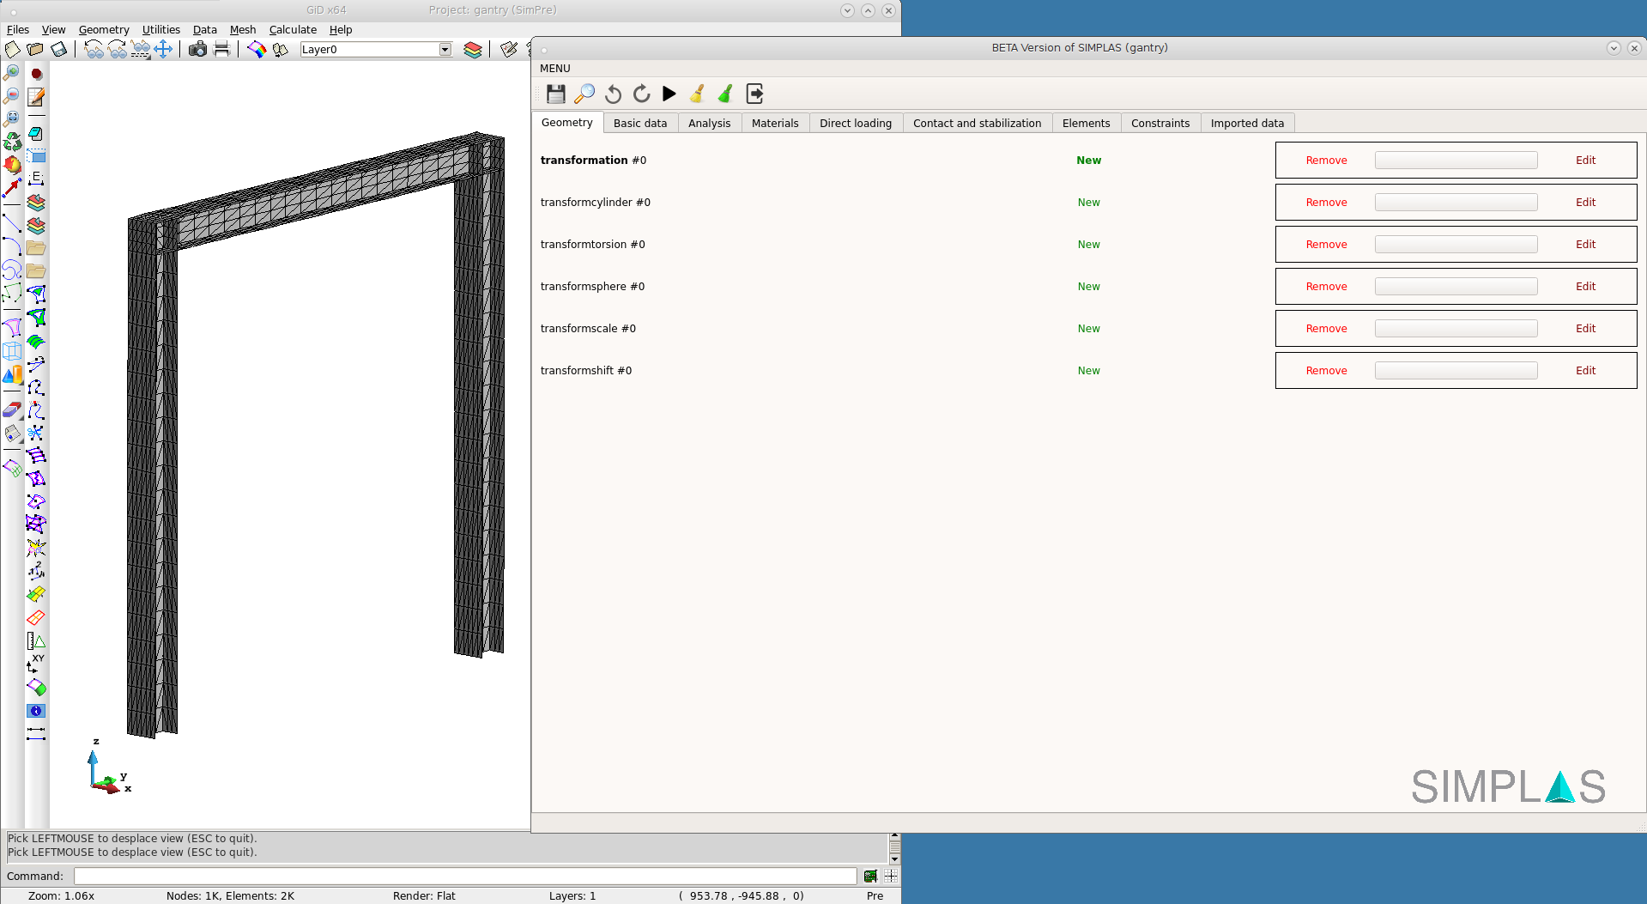This screenshot has width=1647, height=904.
Task: Open the Mesh menu
Action: click(243, 29)
